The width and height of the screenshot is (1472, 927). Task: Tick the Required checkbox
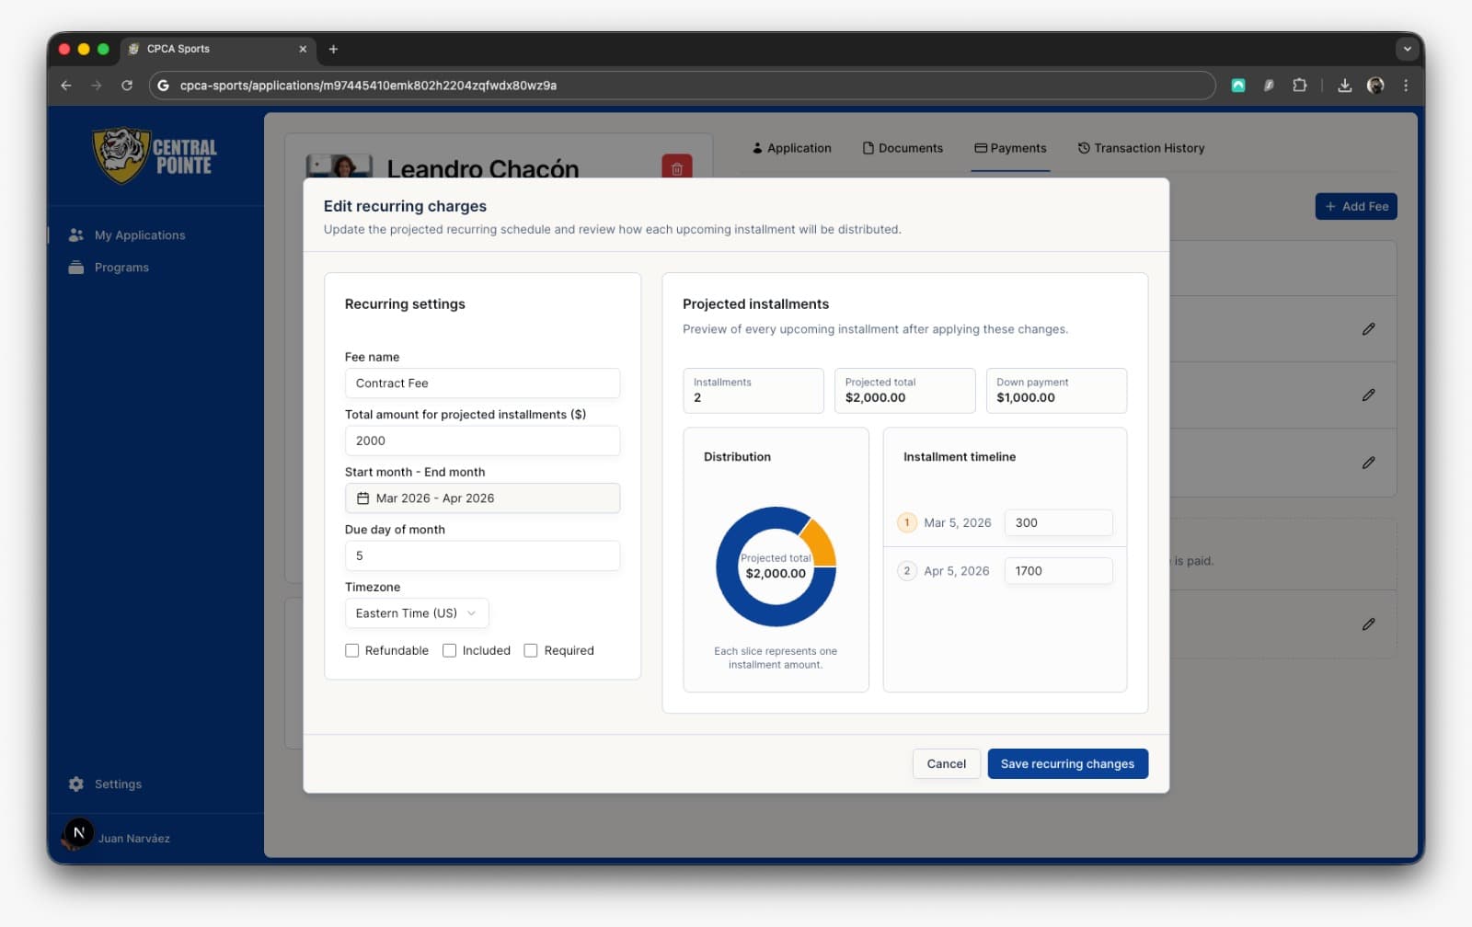click(x=531, y=650)
